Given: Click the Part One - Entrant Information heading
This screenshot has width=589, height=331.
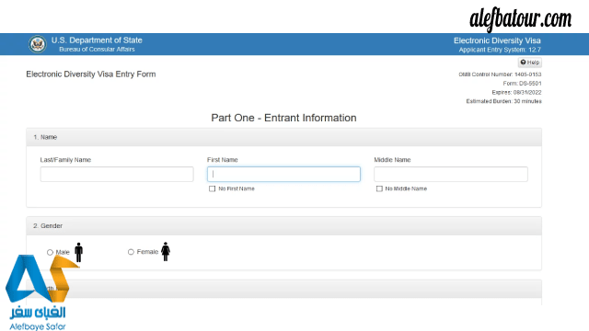Looking at the screenshot, I should tap(283, 118).
